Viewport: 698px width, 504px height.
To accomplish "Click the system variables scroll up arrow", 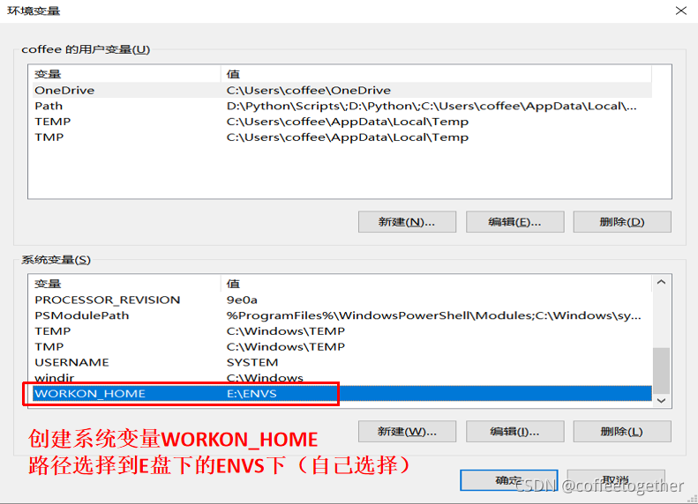I will pyautogui.click(x=662, y=282).
